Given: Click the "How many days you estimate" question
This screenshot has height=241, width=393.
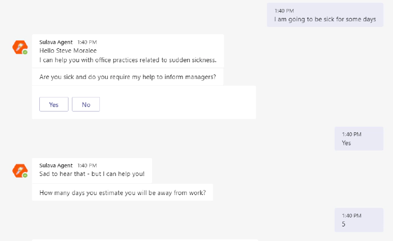Looking at the screenshot, I should (x=122, y=194).
